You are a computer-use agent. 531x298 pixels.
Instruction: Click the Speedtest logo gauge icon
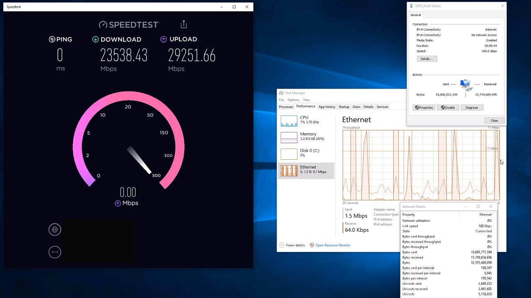(103, 25)
